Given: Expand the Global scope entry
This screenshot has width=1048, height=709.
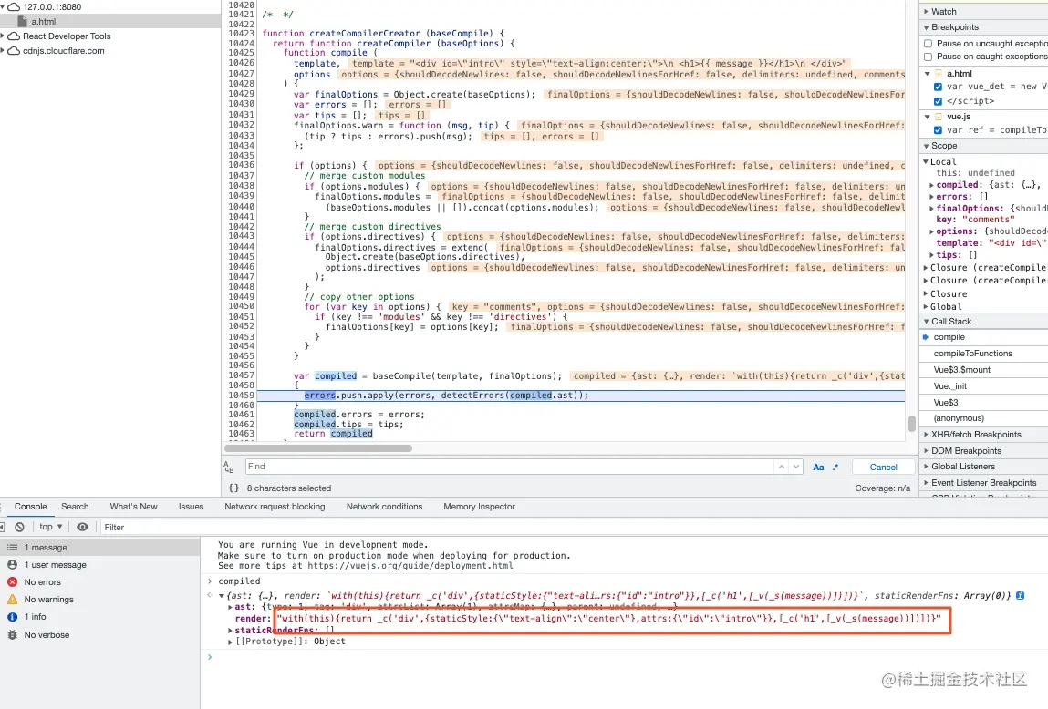Looking at the screenshot, I should coord(927,306).
